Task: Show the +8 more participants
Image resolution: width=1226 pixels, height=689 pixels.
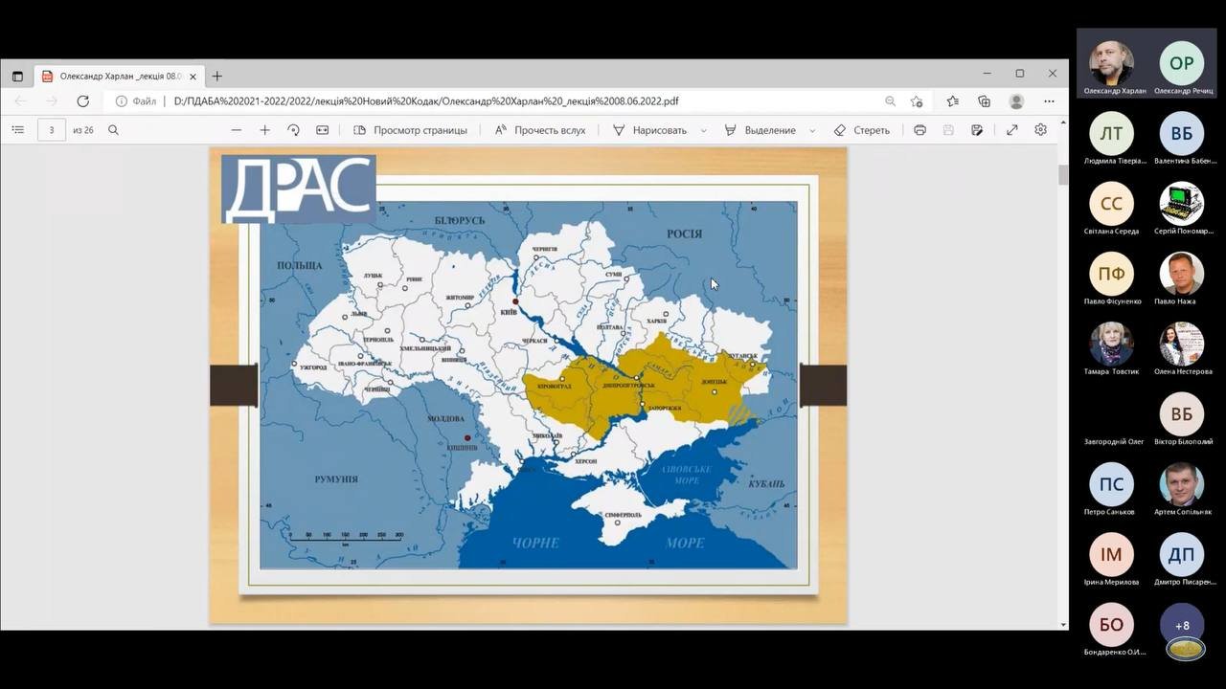Action: click(1182, 626)
